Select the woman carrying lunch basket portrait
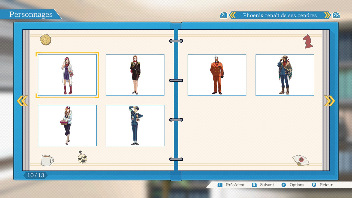This screenshot has height=198, width=352. (67, 125)
